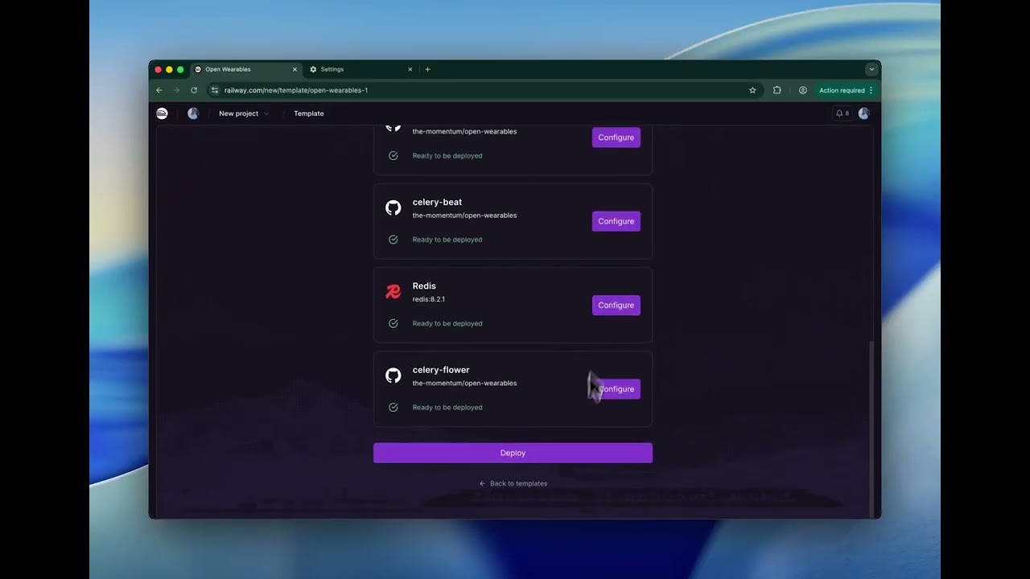The height and width of the screenshot is (579, 1030).
Task: Reload the page
Action: pos(194,90)
